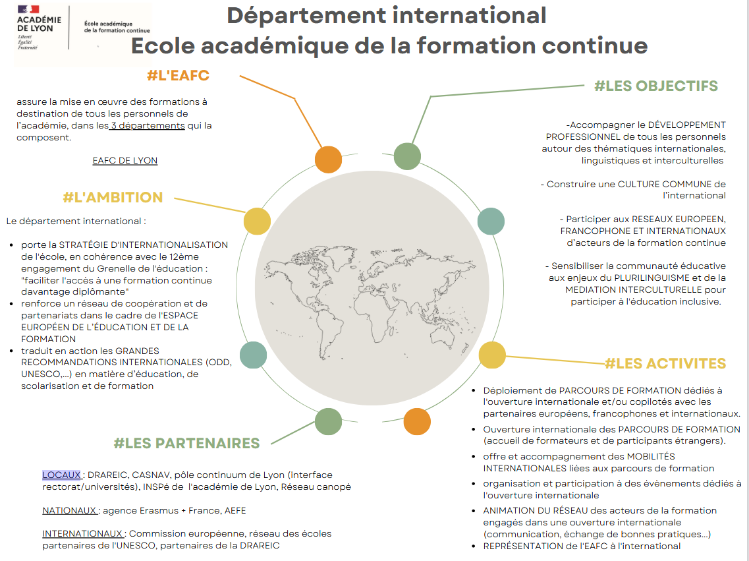Screen dimensions: 749x561
Task: Click the "STRATÉGIE D'INTERNATIONALISATION" bullet
Action: coord(125,268)
